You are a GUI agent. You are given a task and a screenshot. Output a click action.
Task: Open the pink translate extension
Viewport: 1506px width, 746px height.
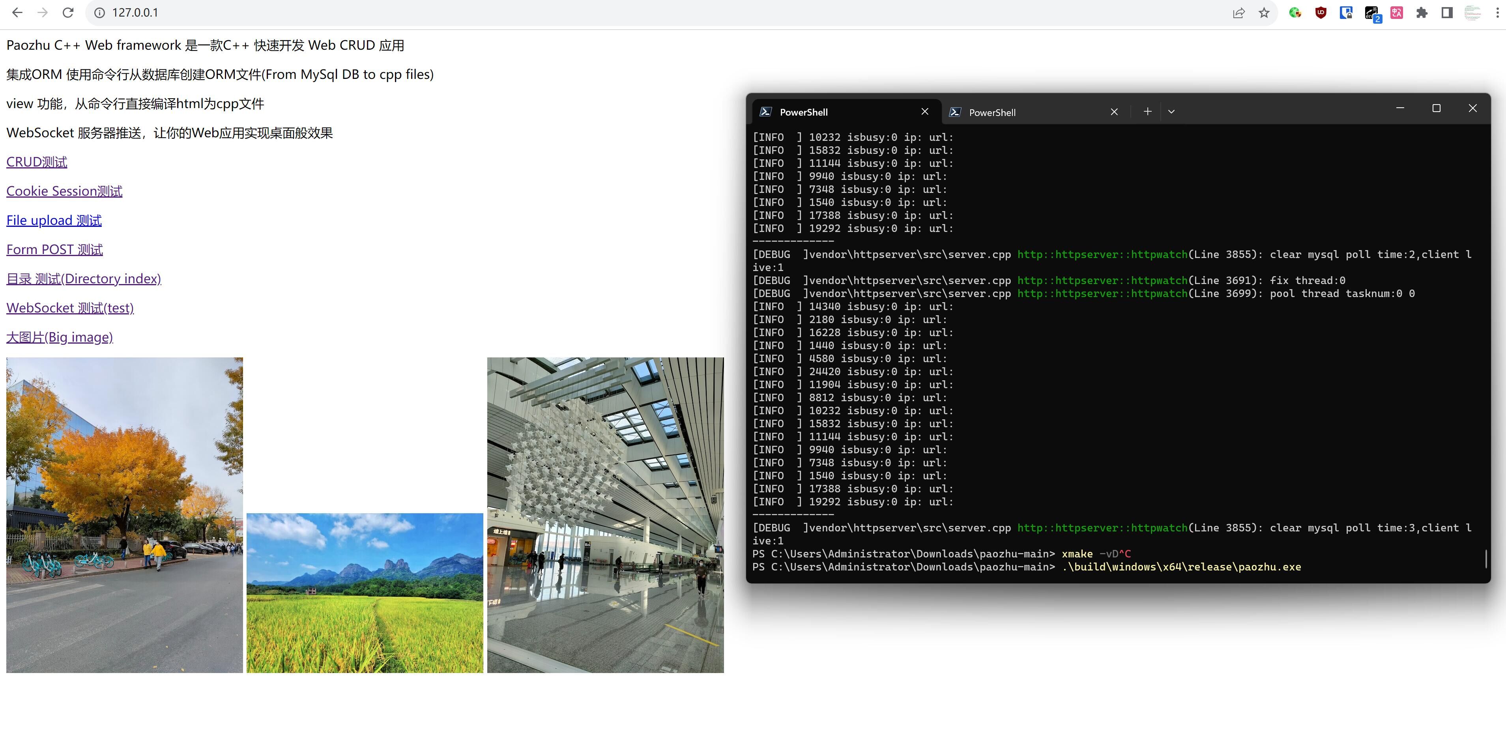pyautogui.click(x=1397, y=13)
